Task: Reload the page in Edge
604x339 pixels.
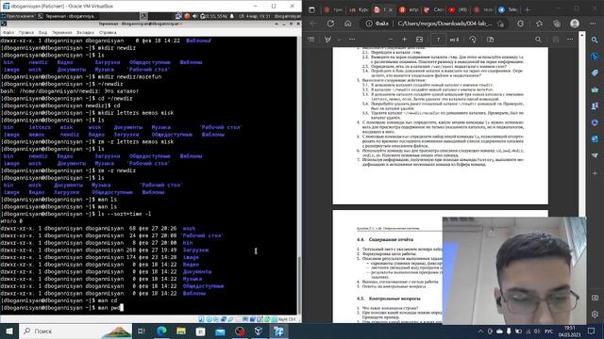Action: tap(330, 24)
